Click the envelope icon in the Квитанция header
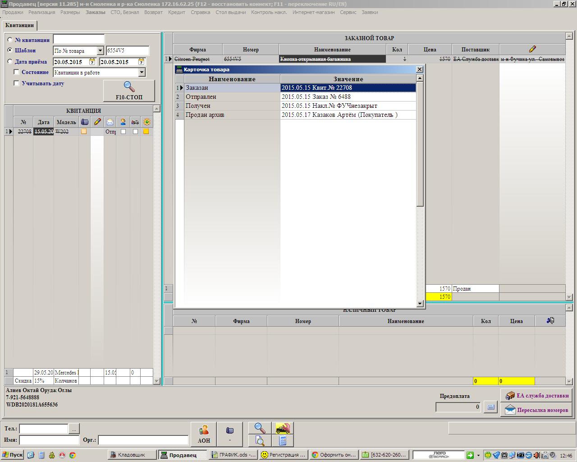 click(x=110, y=122)
